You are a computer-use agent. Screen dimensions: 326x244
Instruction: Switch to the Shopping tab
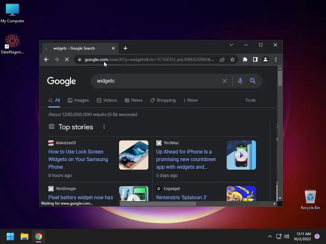coord(163,100)
